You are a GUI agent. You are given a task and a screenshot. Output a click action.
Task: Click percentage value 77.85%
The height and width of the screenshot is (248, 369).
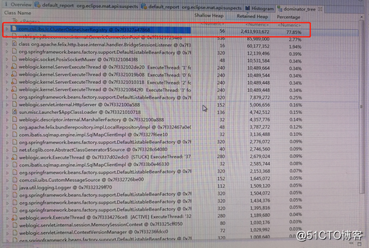tap(294, 32)
